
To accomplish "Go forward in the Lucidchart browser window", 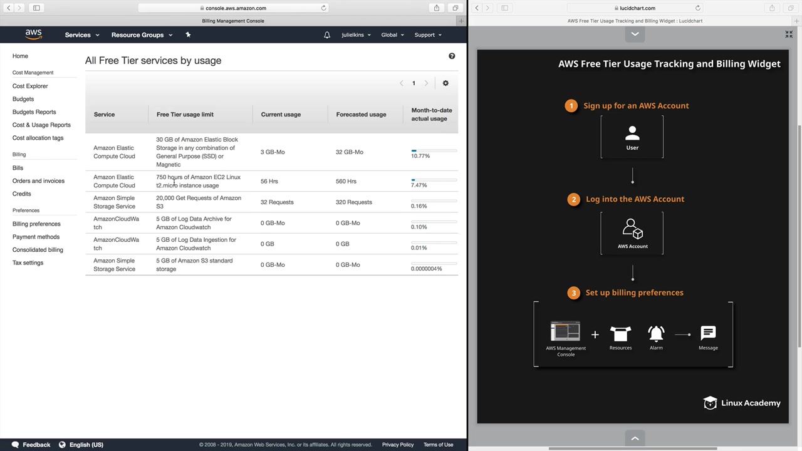I will [487, 8].
